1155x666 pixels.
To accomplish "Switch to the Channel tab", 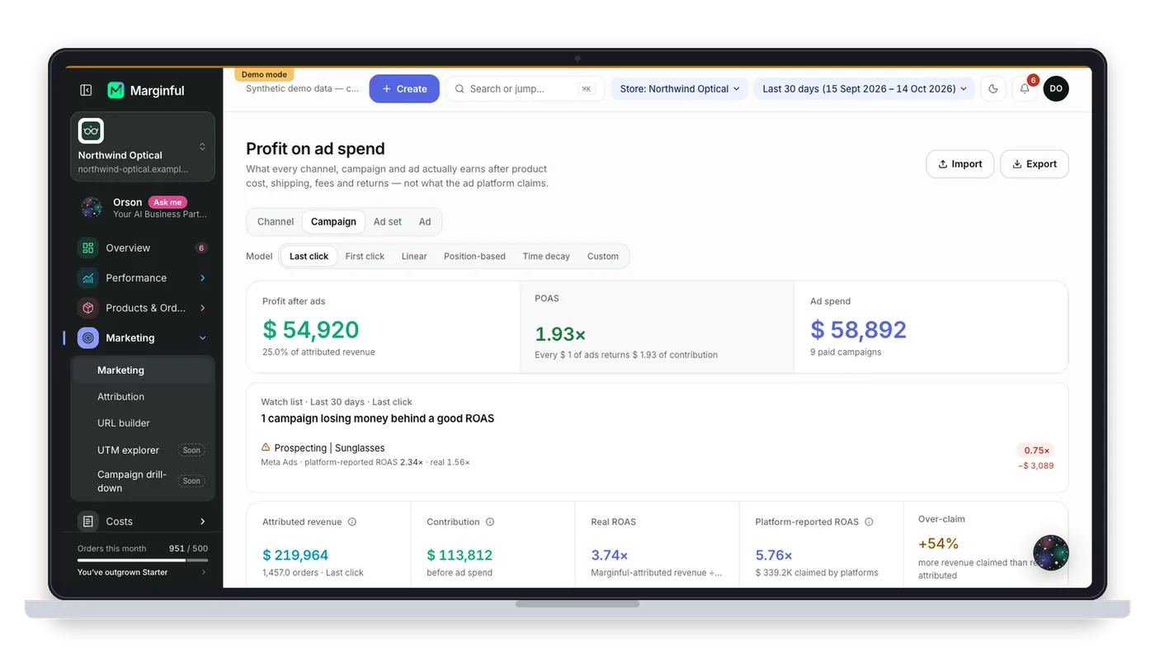I will point(276,222).
